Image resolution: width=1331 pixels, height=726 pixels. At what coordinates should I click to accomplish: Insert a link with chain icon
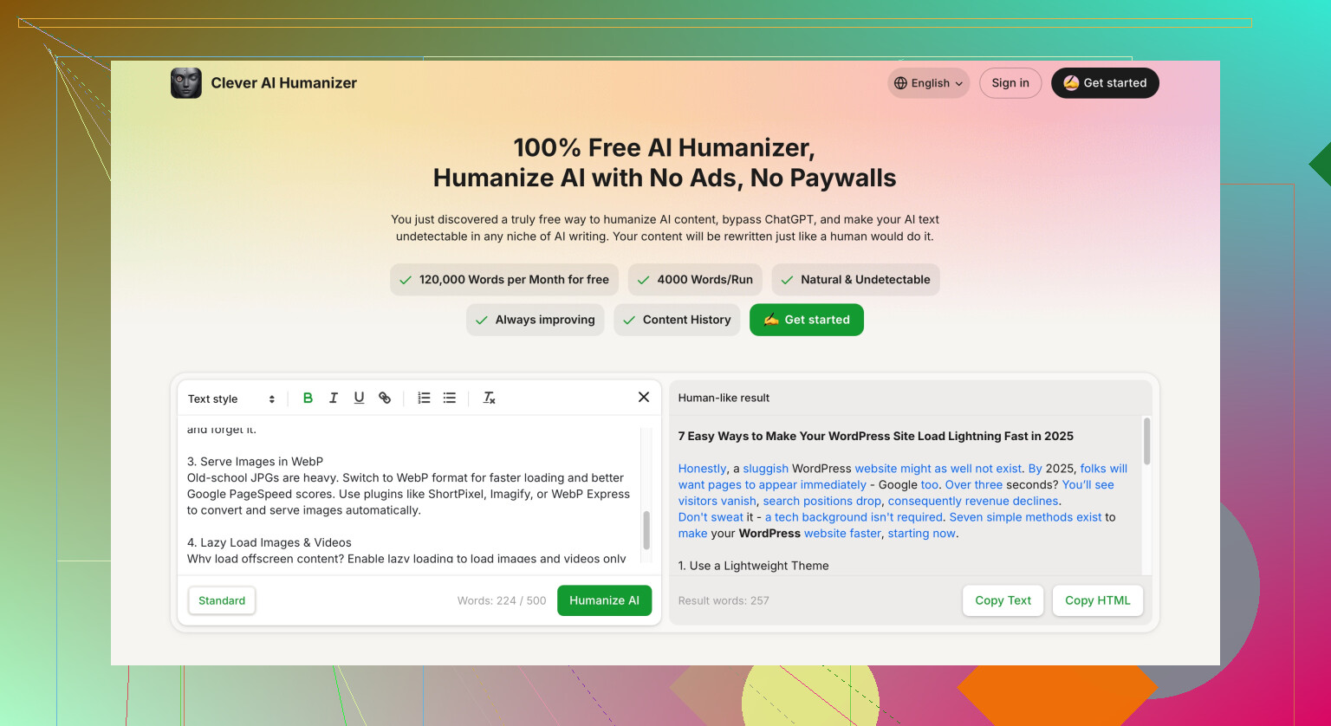pos(385,398)
